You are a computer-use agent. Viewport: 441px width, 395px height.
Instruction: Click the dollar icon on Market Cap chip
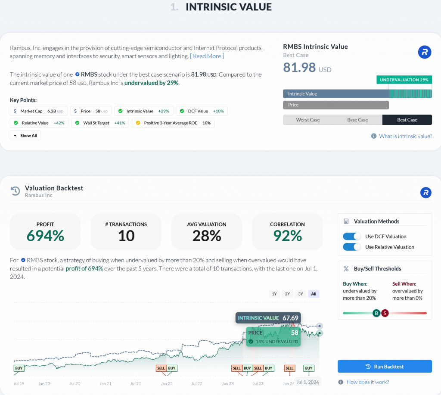(15, 111)
